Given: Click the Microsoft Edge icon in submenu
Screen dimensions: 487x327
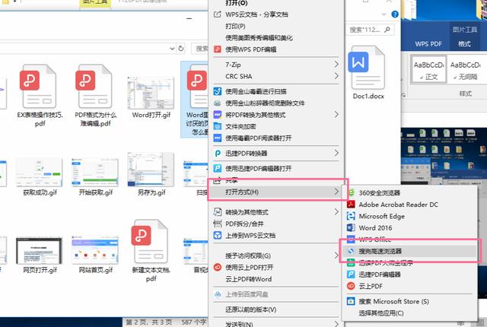Looking at the screenshot, I should click(x=351, y=216).
